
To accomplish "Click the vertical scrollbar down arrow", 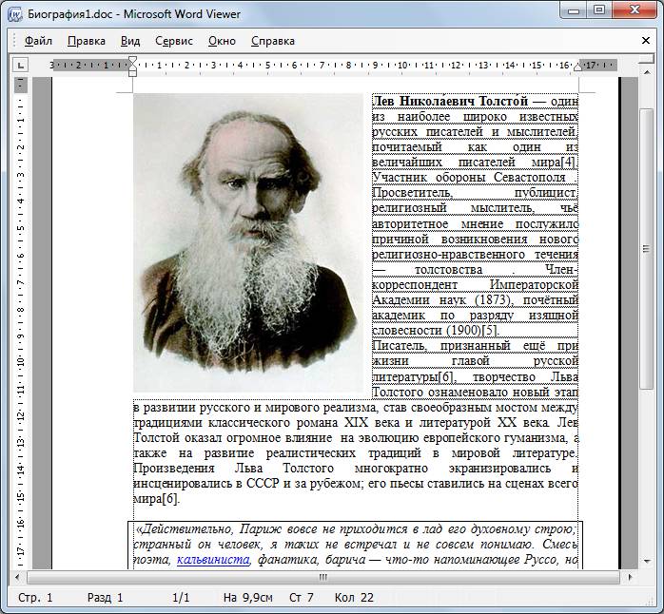I will tap(647, 561).
